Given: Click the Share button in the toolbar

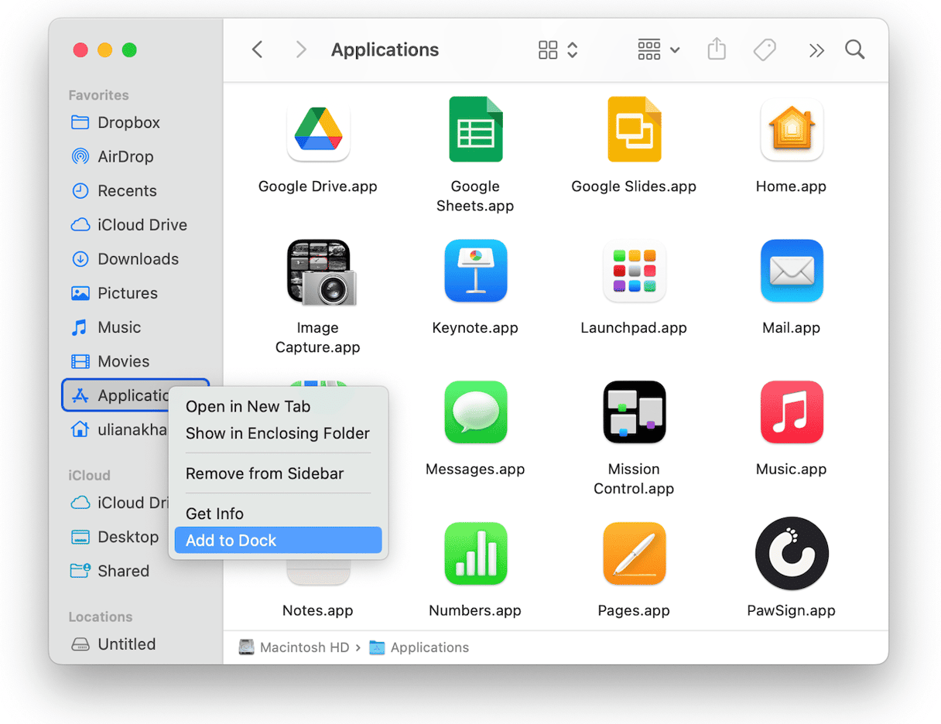Looking at the screenshot, I should 716,49.
